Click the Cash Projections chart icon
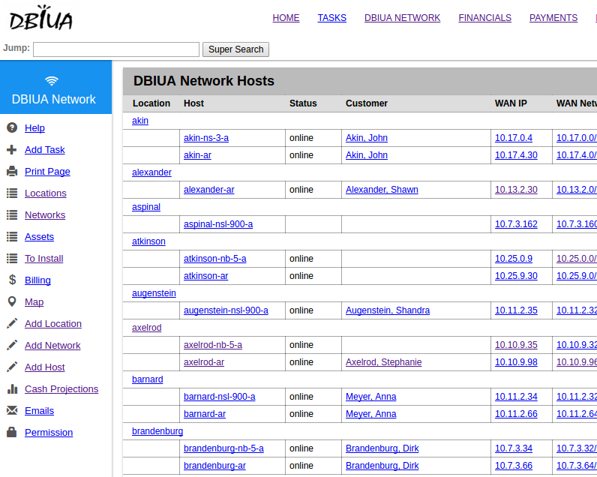The height and width of the screenshot is (477, 597). click(x=12, y=388)
